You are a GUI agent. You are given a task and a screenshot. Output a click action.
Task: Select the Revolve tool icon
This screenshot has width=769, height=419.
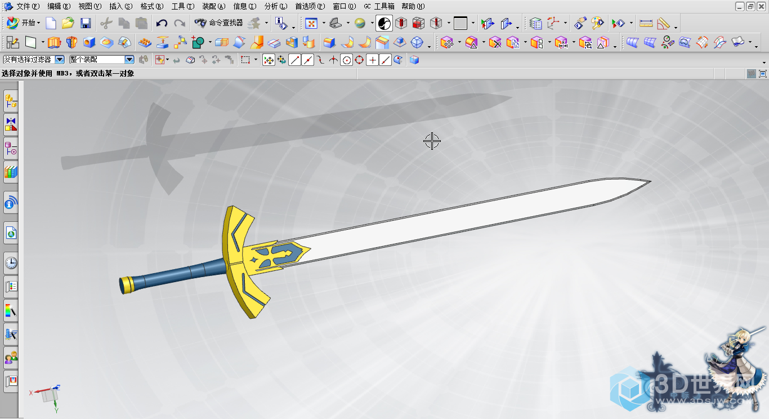click(71, 42)
